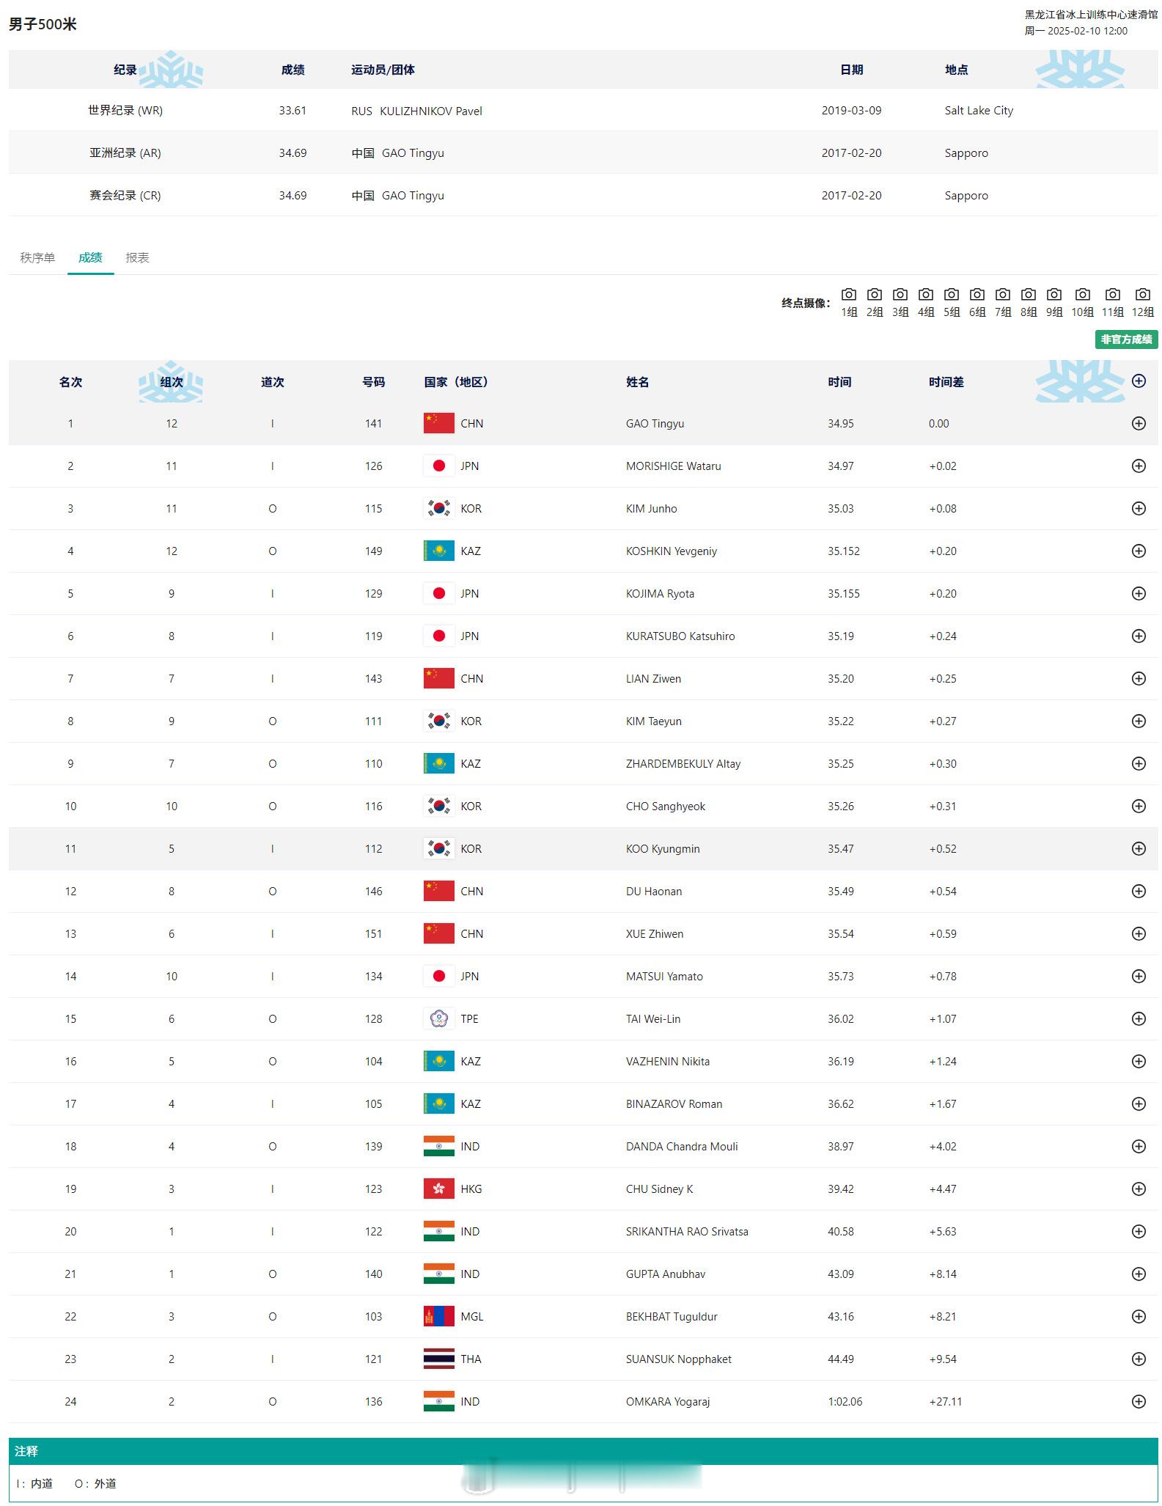Screen dimensions: 1162x1506
Task: Open finish camera photo for 7组
Action: click(1003, 295)
